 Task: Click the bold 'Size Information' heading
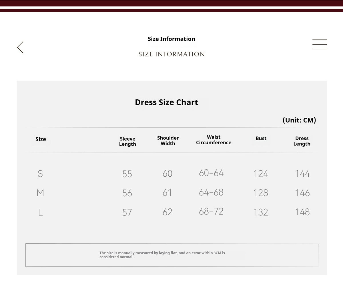[171, 39]
